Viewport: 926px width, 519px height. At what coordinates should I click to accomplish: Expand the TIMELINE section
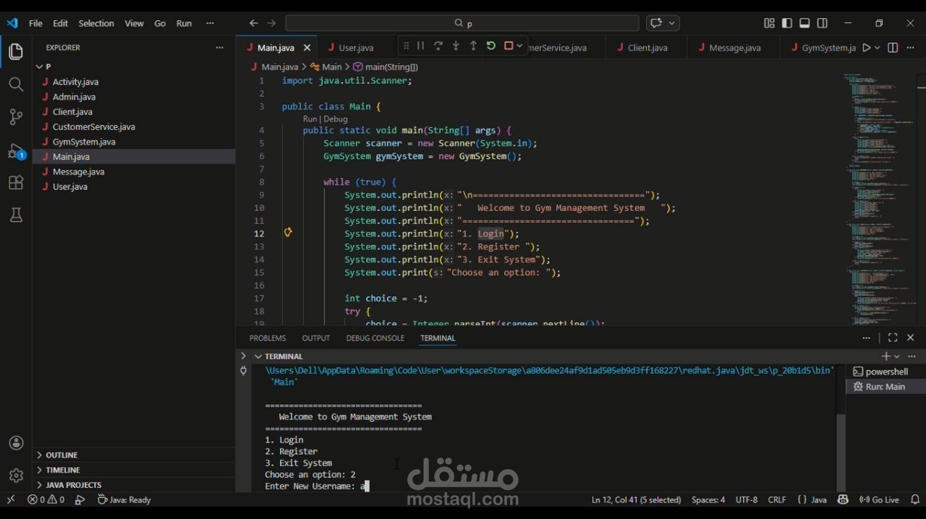(x=134, y=470)
